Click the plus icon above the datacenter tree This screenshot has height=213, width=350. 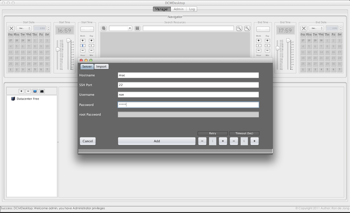[x=22, y=91]
